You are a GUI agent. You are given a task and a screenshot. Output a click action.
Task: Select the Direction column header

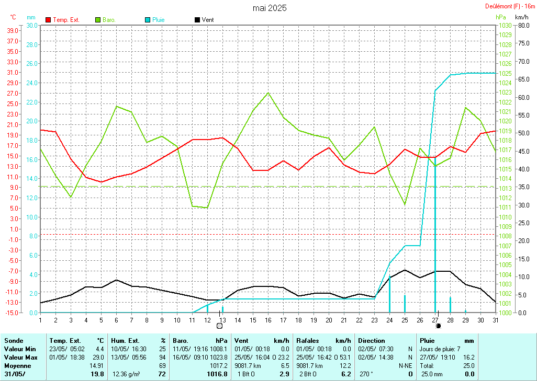(372, 340)
